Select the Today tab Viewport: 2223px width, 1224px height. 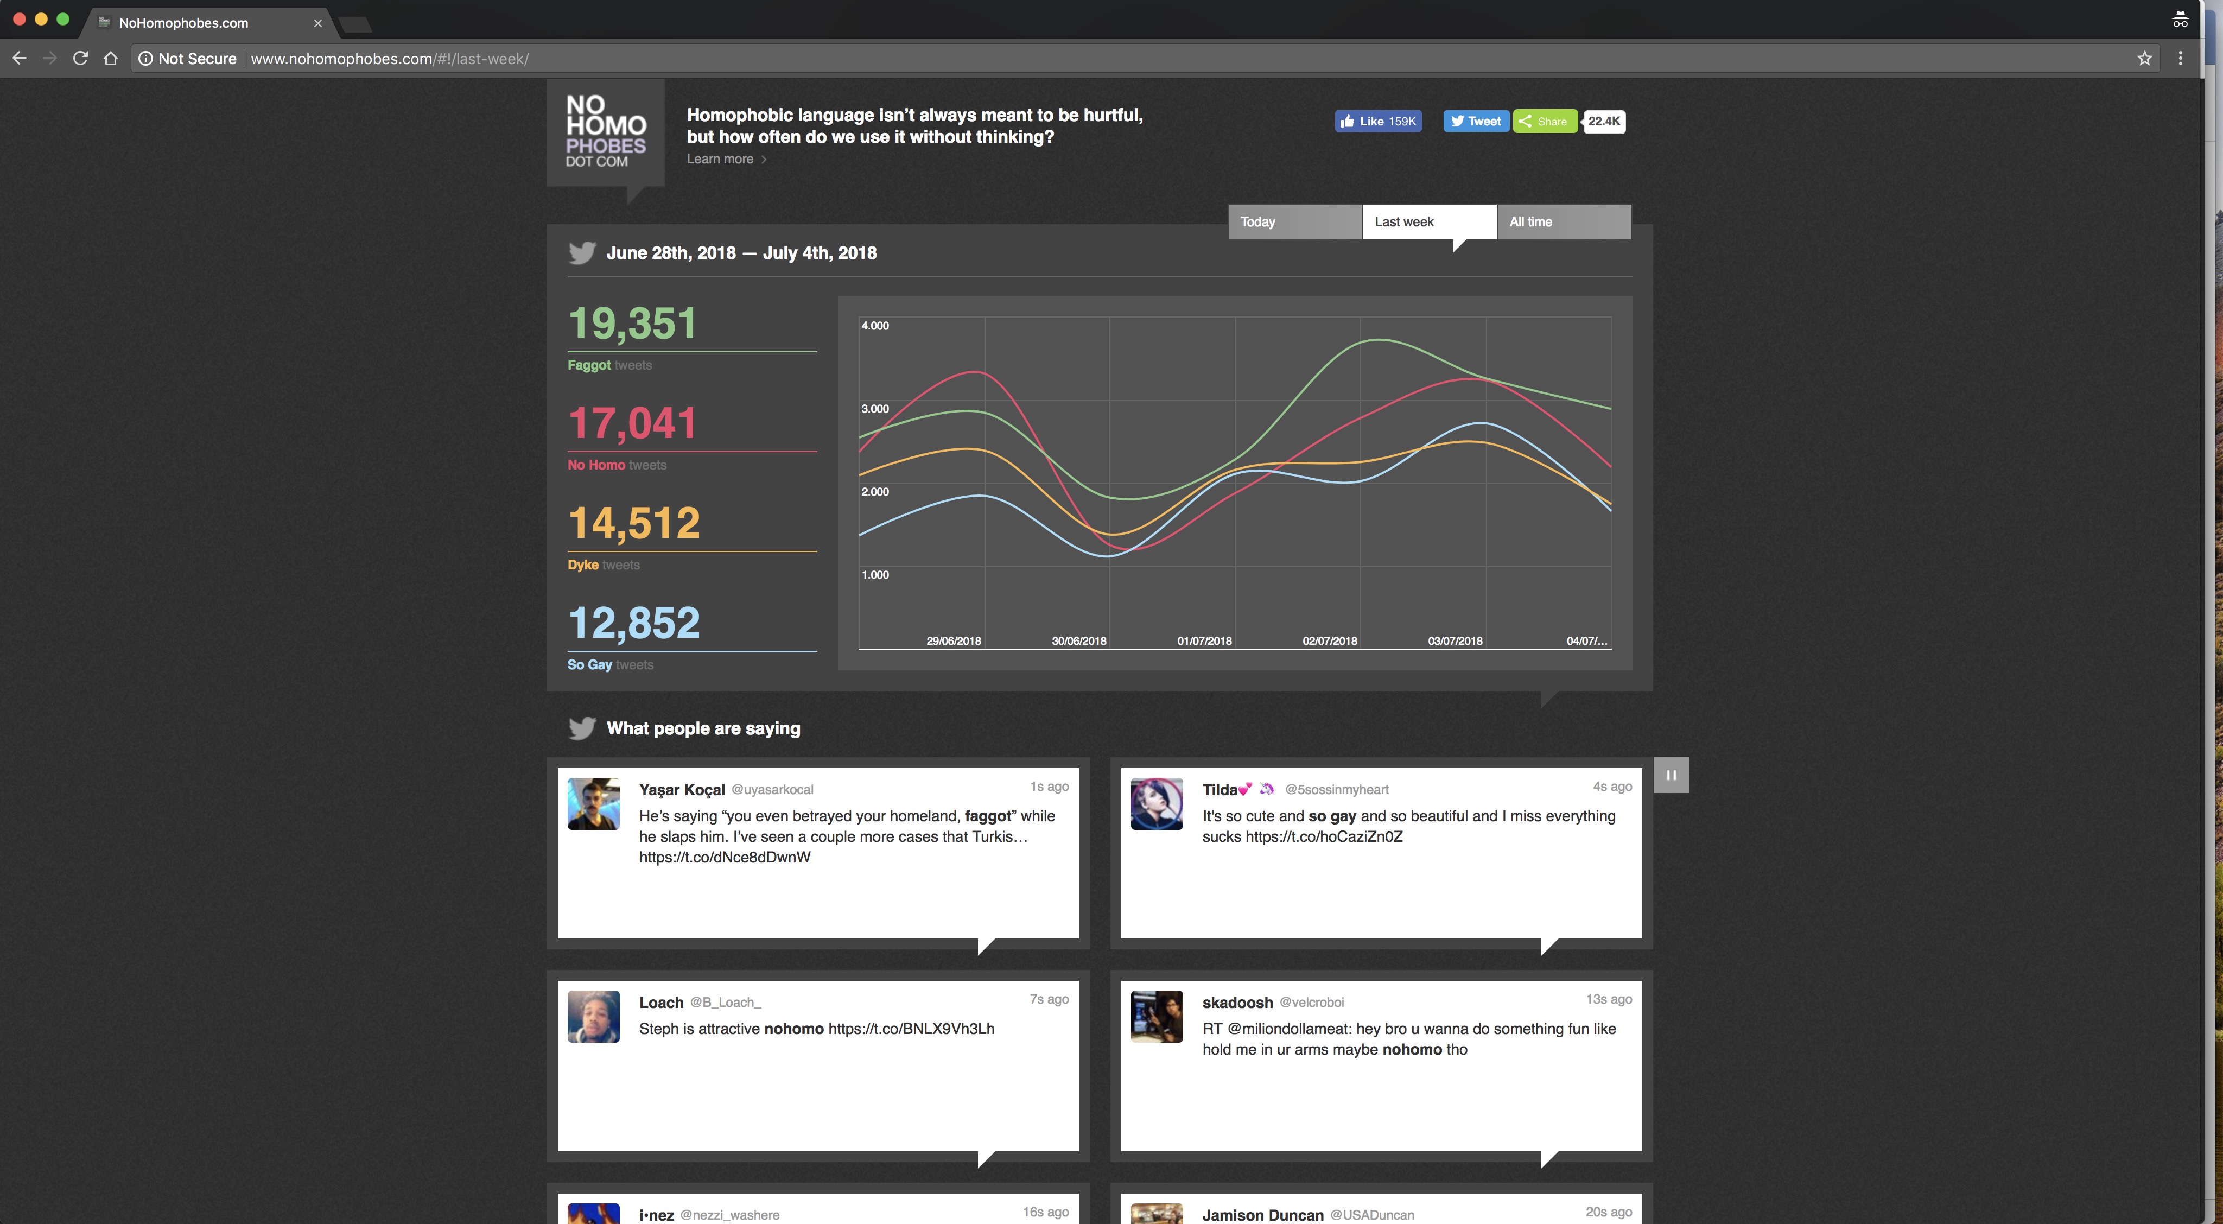[1293, 221]
